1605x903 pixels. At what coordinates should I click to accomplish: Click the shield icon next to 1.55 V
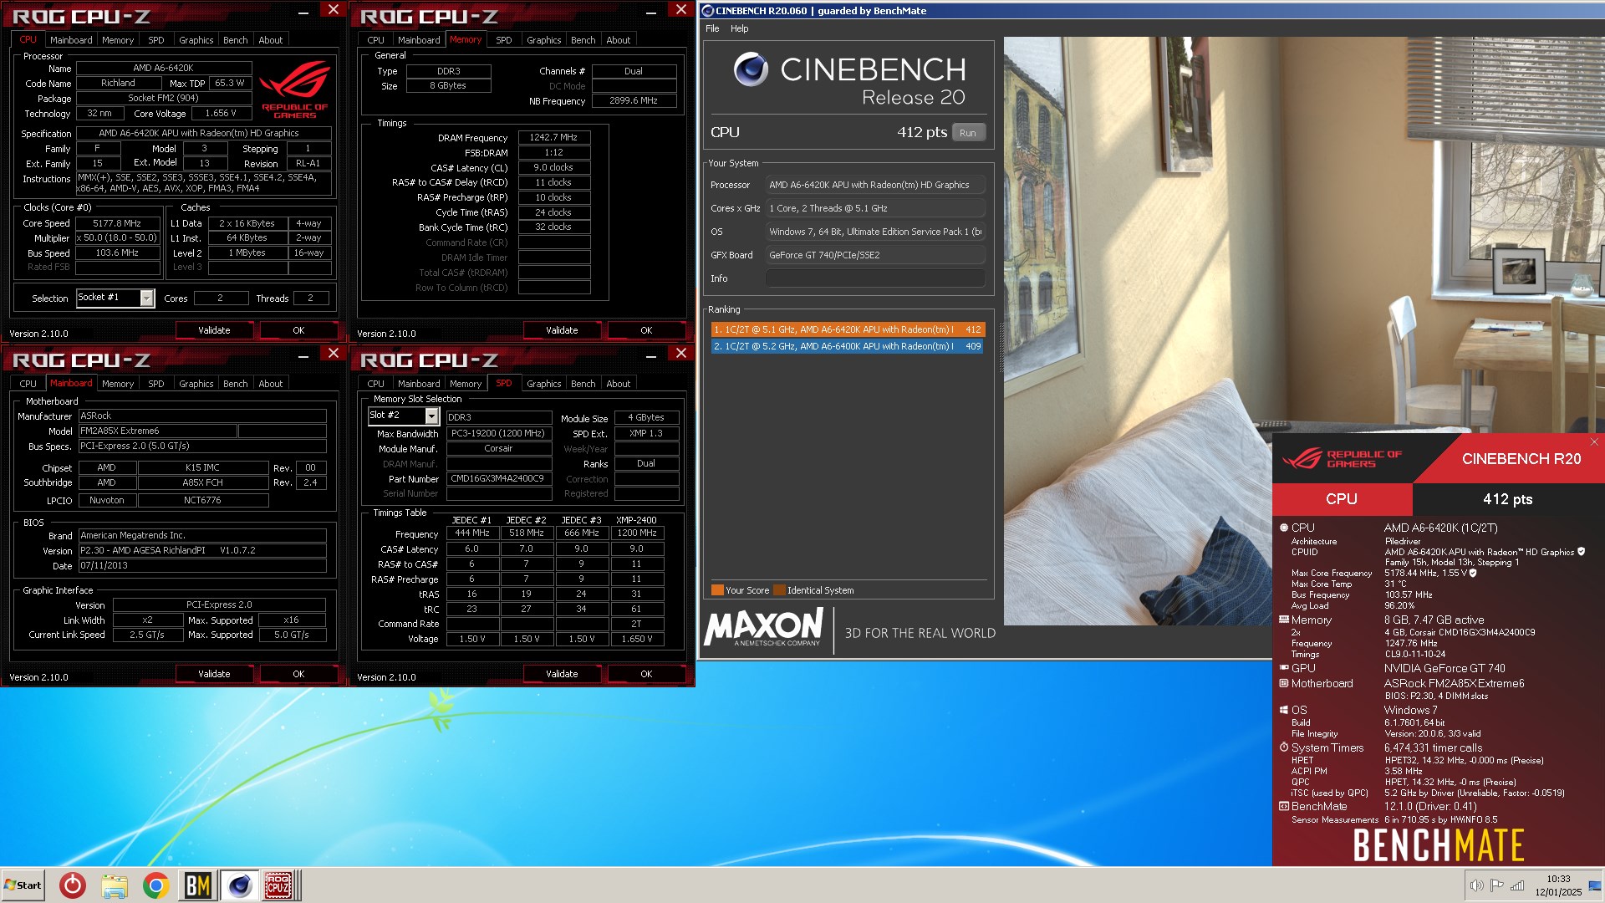coord(1473,573)
